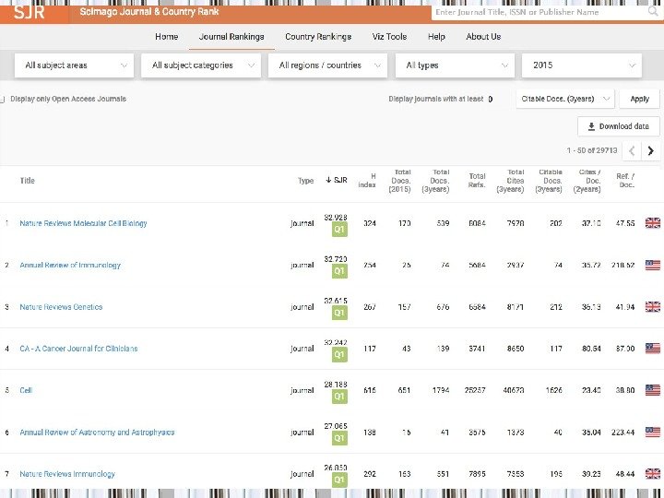Click Q1 badge for CA - A Cancer Journal
This screenshot has width=664, height=498.
339,354
